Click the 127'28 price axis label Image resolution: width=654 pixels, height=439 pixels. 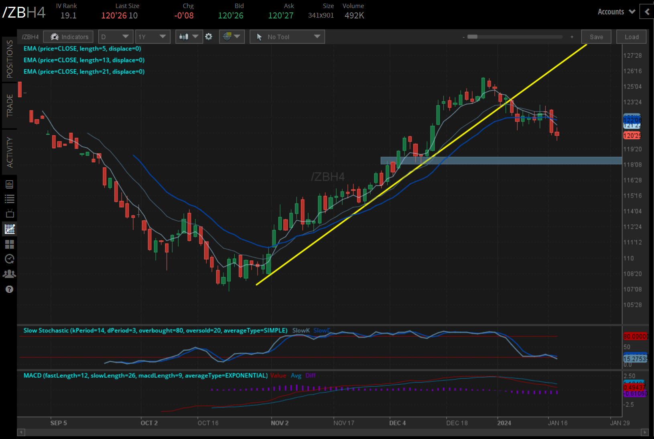click(632, 55)
